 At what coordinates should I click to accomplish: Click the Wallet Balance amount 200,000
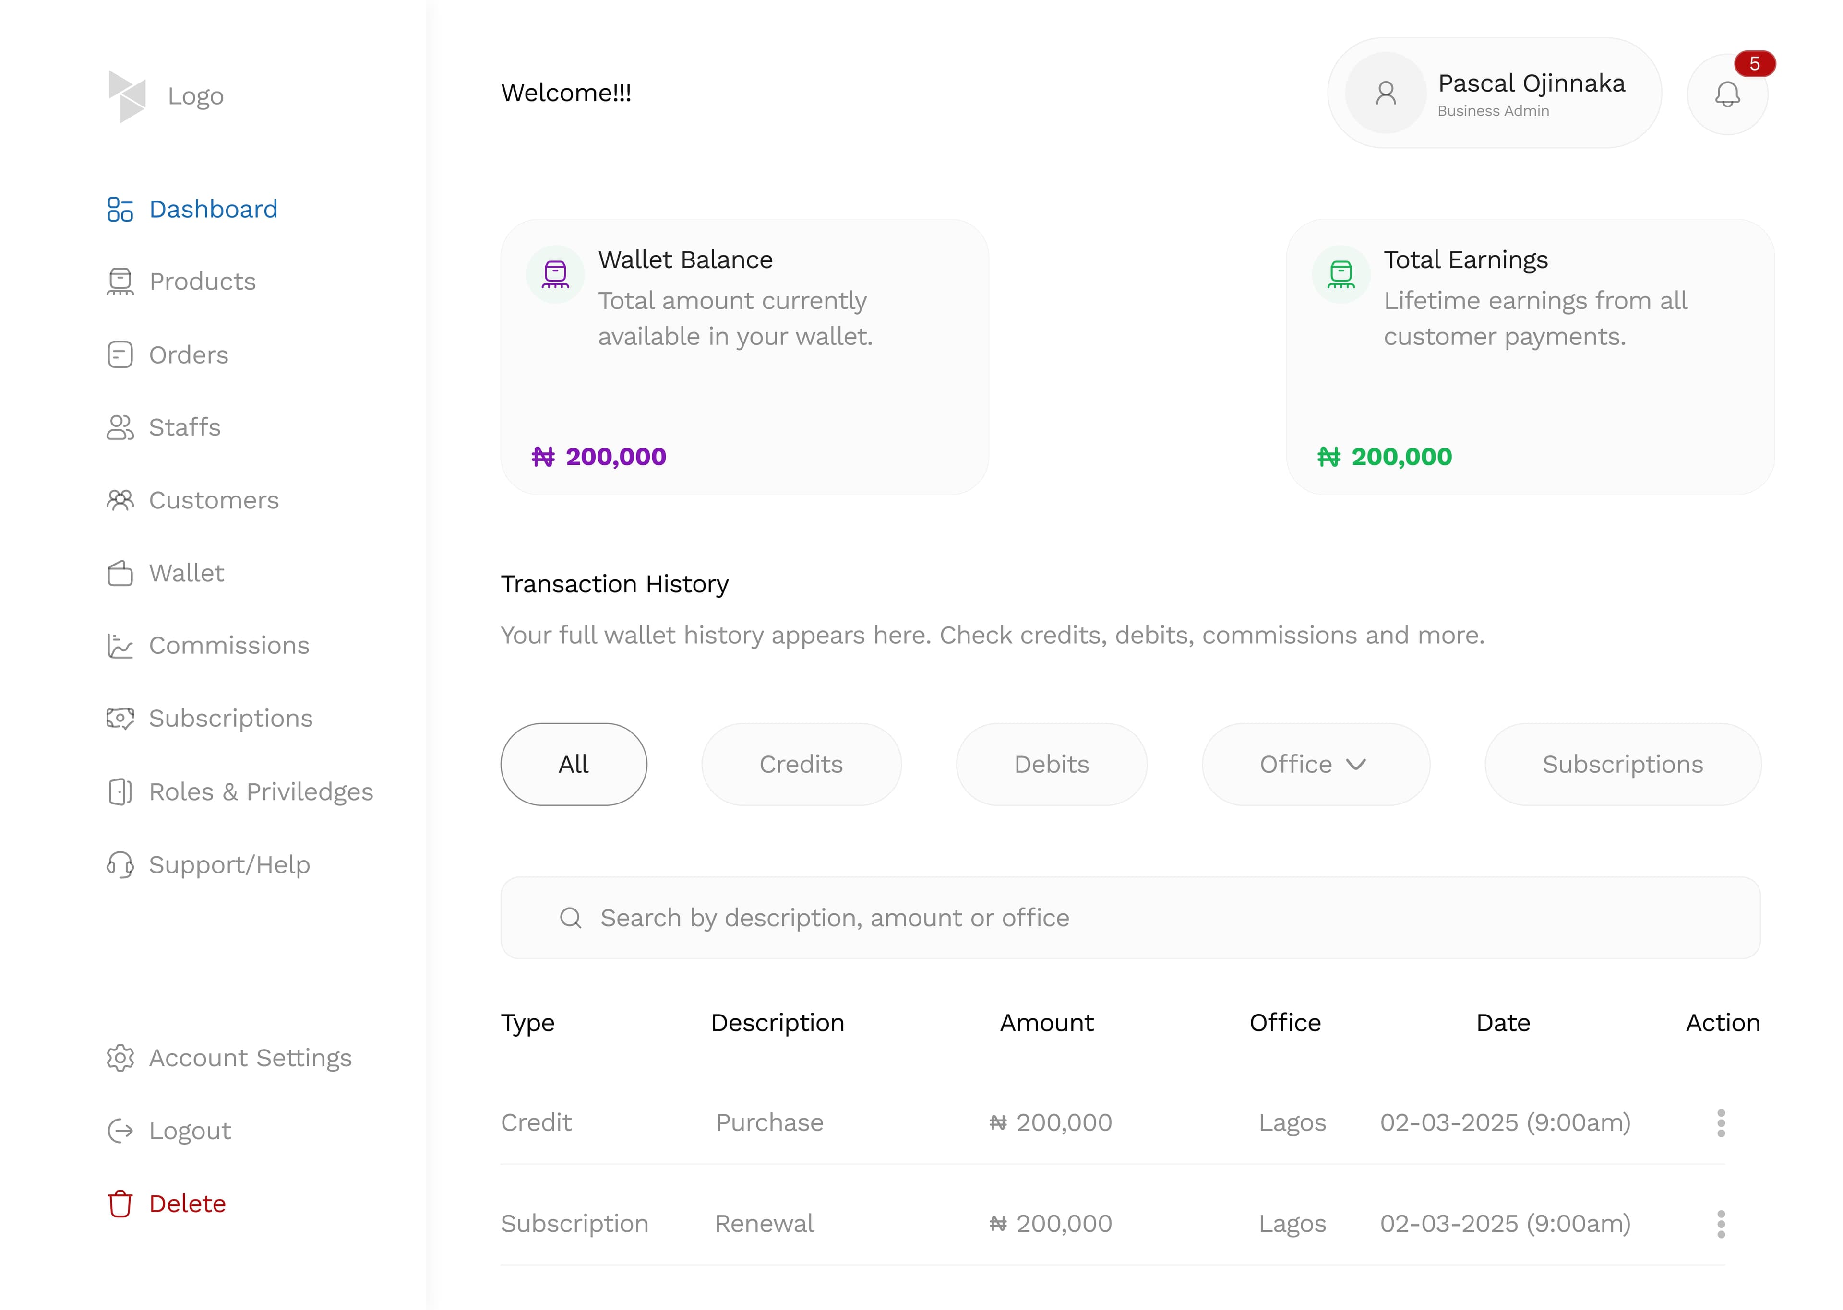pyautogui.click(x=598, y=457)
